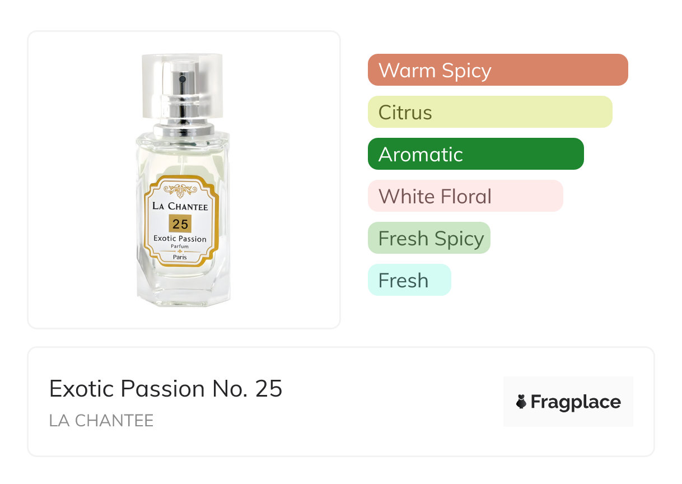The height and width of the screenshot is (484, 682).
Task: Click the gold 25 badge on the label
Action: 180,224
